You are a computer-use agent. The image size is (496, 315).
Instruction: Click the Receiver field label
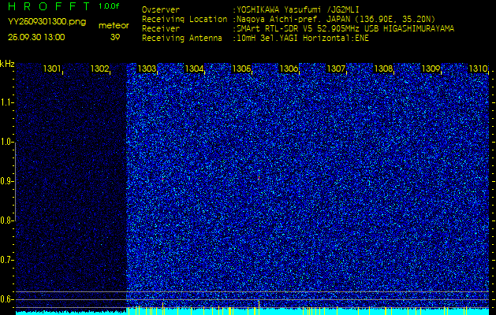click(x=161, y=29)
